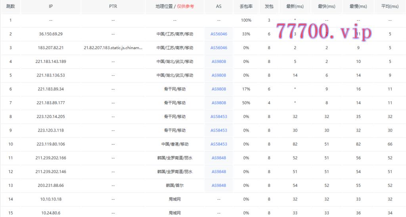Select IP address 10.10.10.18
The height and width of the screenshot is (217, 406).
[x=51, y=199]
